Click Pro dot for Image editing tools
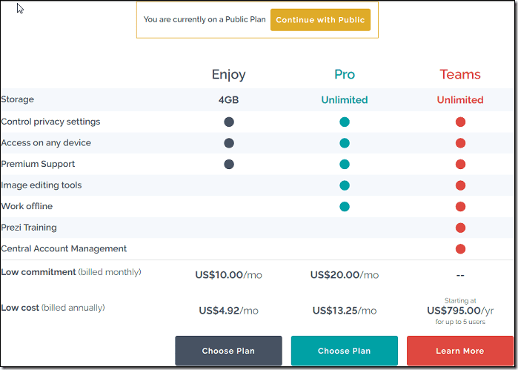Viewport: 518px width, 370px height. tap(345, 185)
